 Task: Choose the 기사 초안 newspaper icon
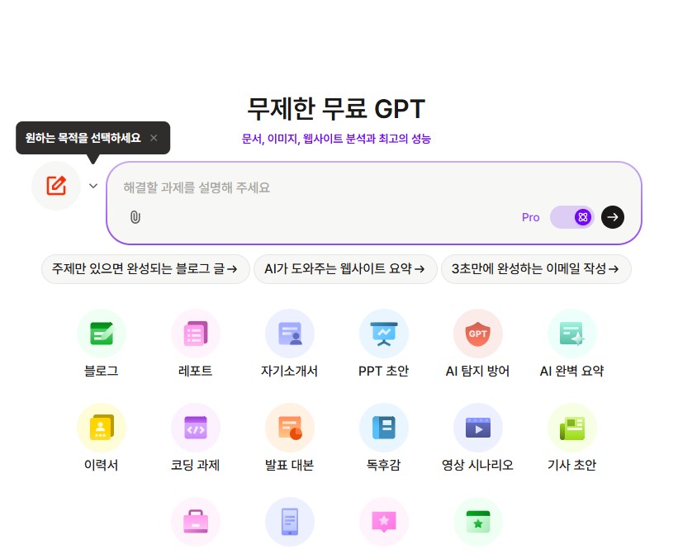[572, 428]
